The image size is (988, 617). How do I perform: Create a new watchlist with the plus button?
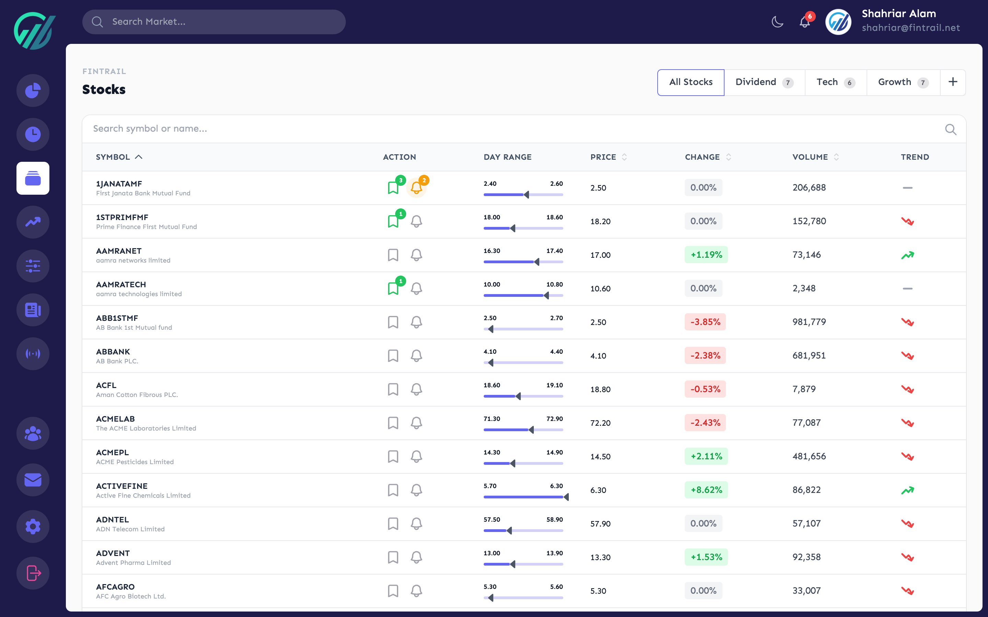point(953,82)
